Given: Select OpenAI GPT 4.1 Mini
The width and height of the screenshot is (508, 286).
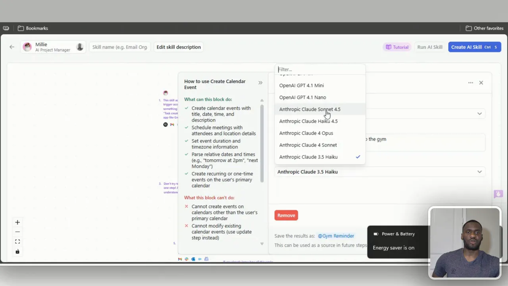Looking at the screenshot, I should (320, 85).
